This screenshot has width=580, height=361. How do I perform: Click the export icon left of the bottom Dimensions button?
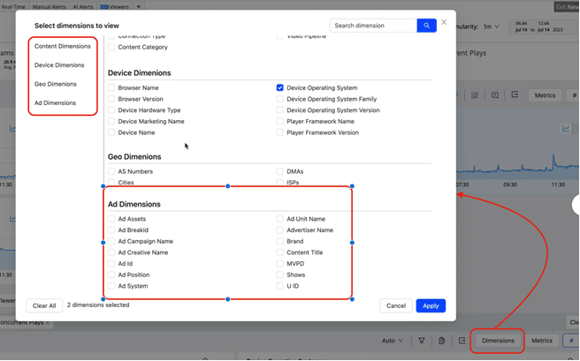pos(462,341)
